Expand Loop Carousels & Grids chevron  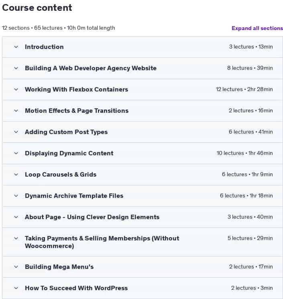[16, 175]
